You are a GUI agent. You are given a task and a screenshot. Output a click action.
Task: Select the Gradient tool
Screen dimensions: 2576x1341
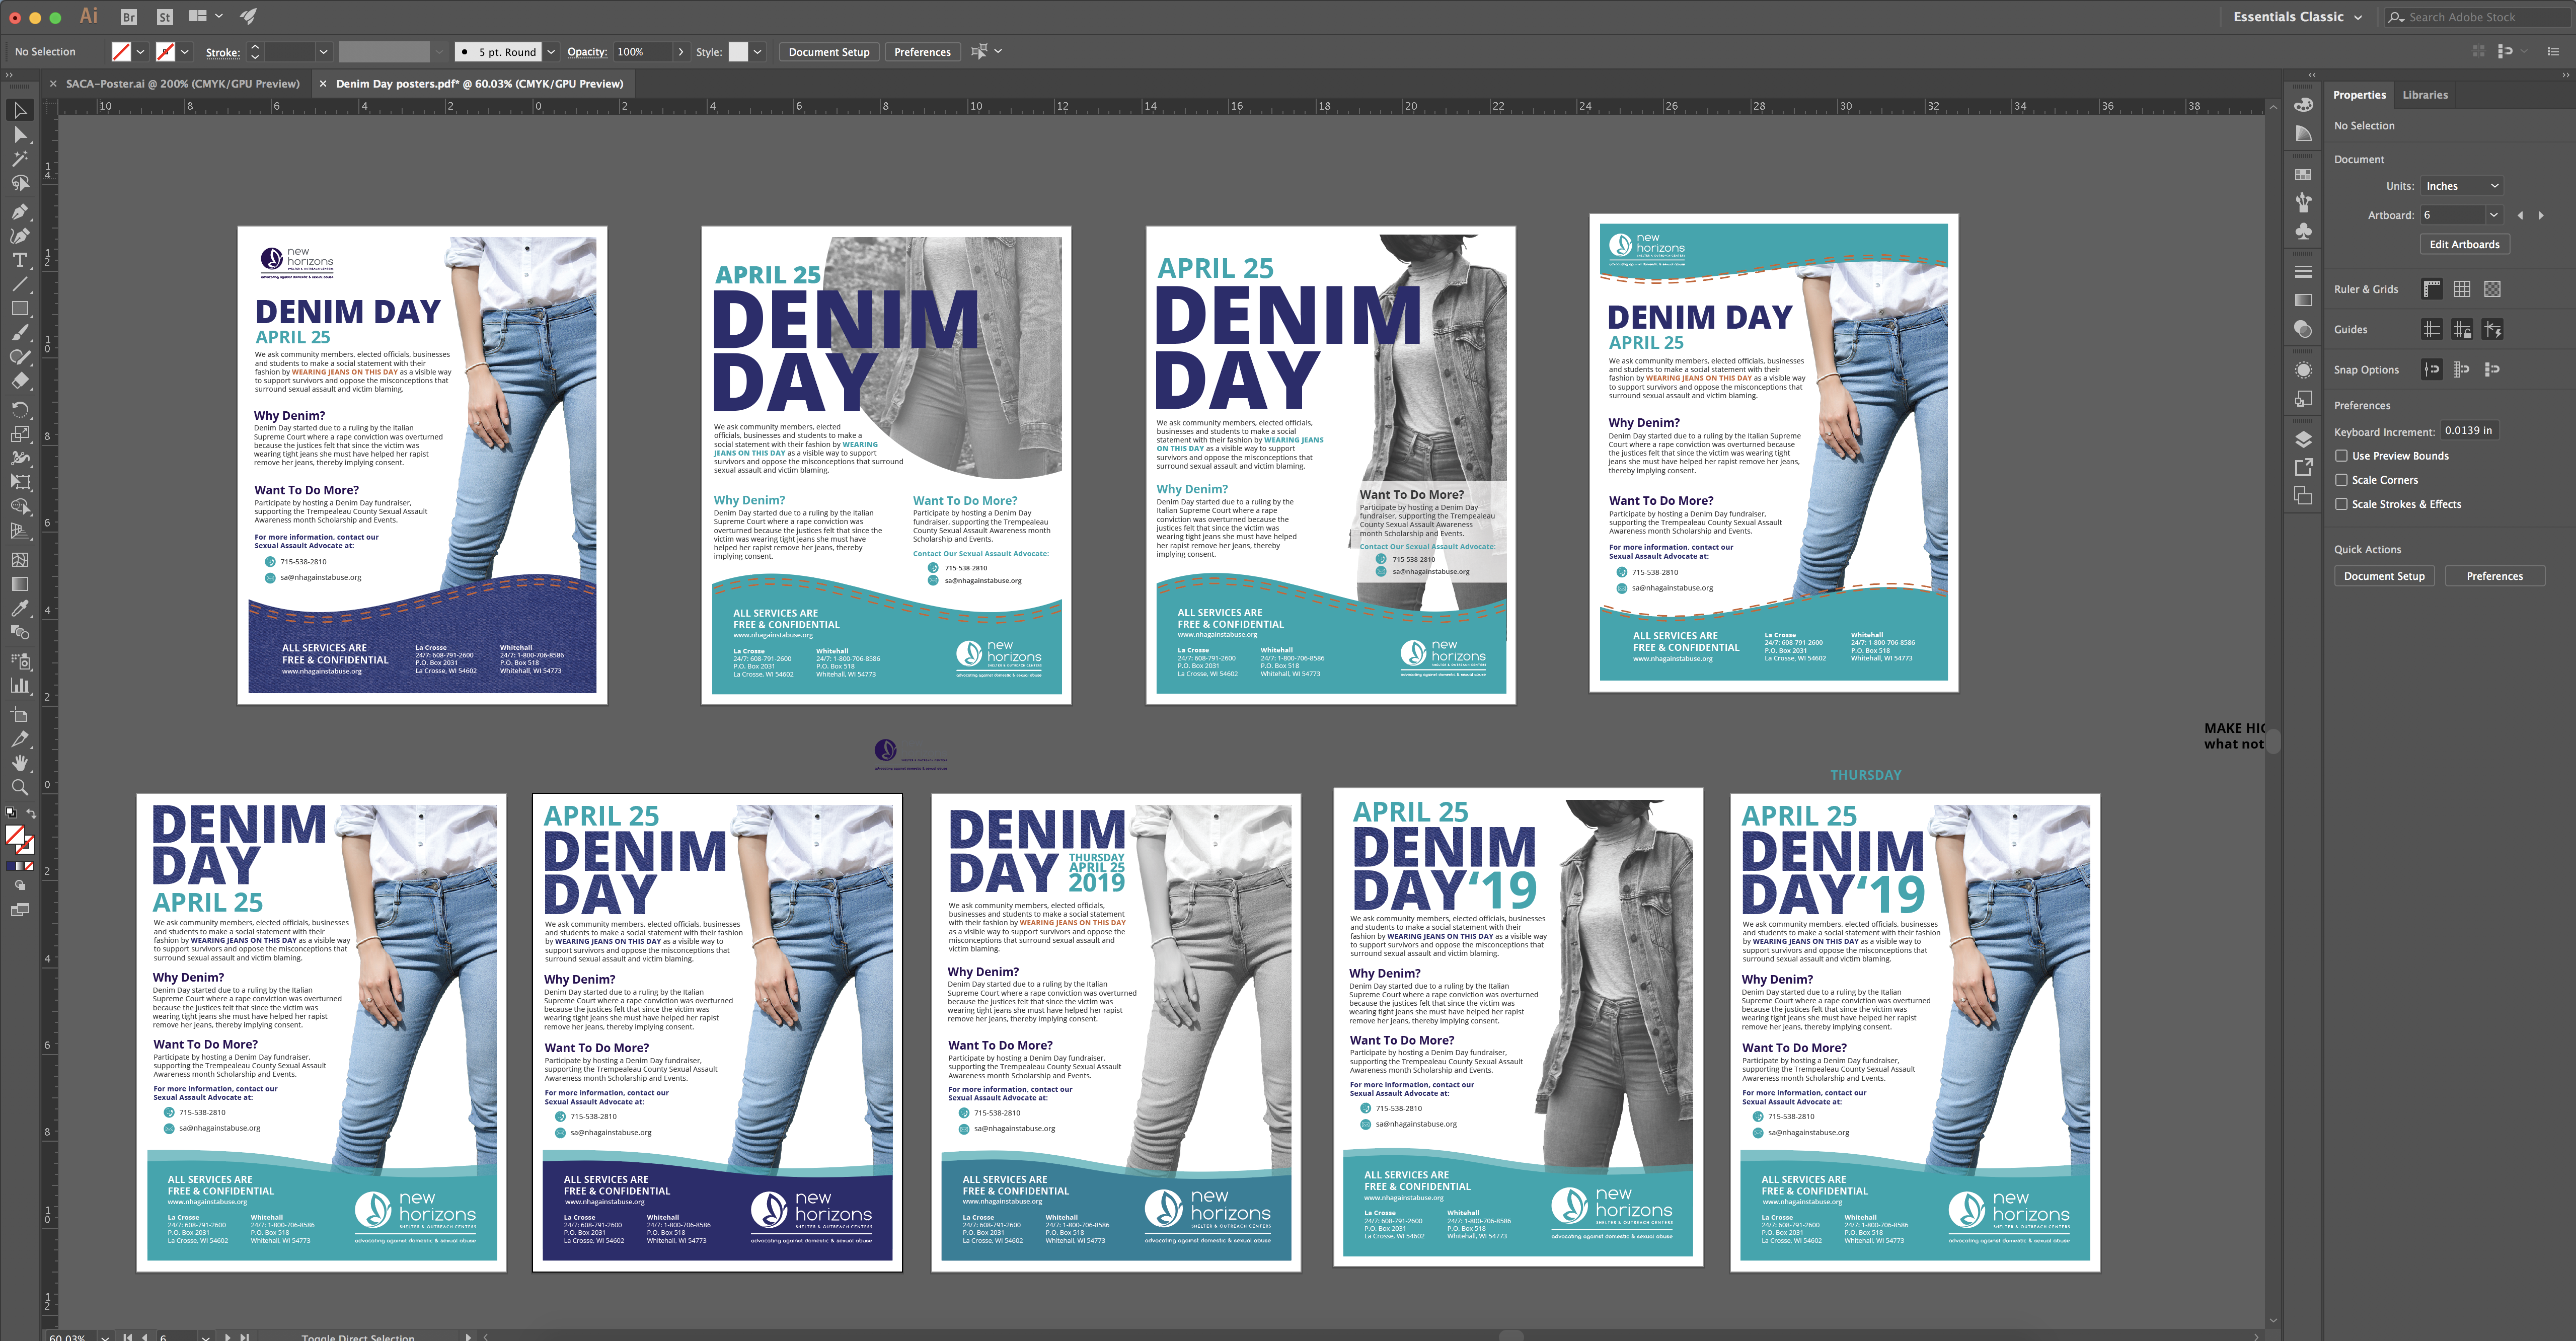coord(19,584)
